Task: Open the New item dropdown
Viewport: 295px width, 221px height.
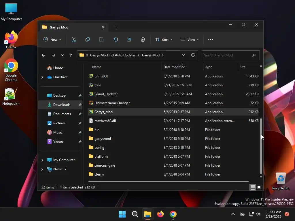Action: pyautogui.click(x=52, y=40)
